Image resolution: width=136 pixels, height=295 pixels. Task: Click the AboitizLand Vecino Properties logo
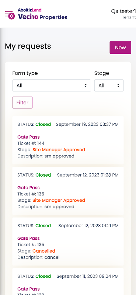[x=42, y=14]
